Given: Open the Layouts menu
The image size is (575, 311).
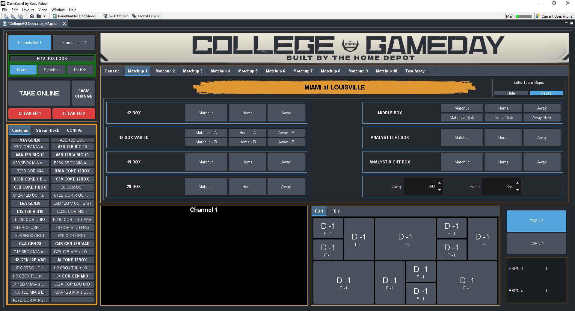Looking at the screenshot, I should click(28, 10).
